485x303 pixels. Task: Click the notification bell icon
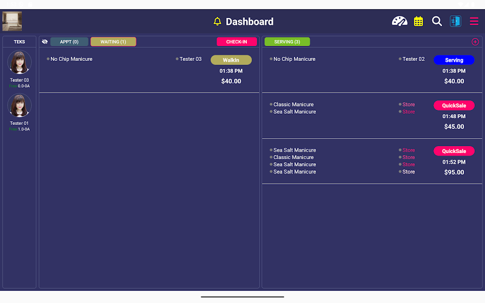click(217, 21)
